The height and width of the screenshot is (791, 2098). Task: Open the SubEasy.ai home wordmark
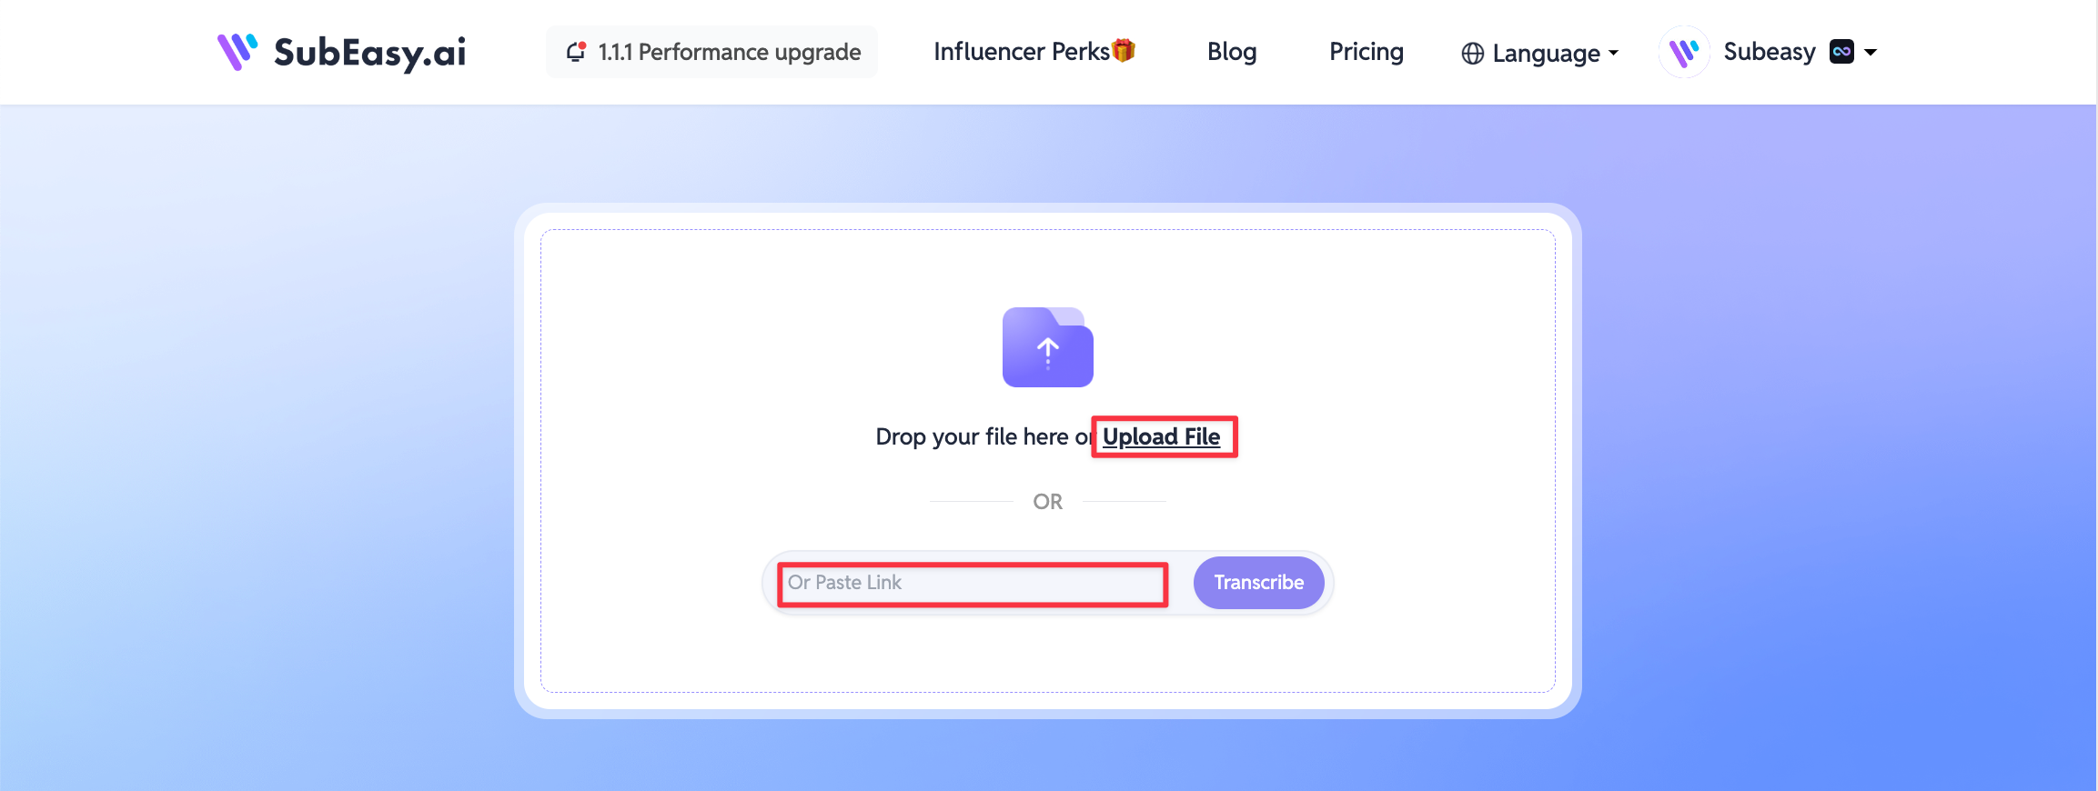click(x=369, y=53)
